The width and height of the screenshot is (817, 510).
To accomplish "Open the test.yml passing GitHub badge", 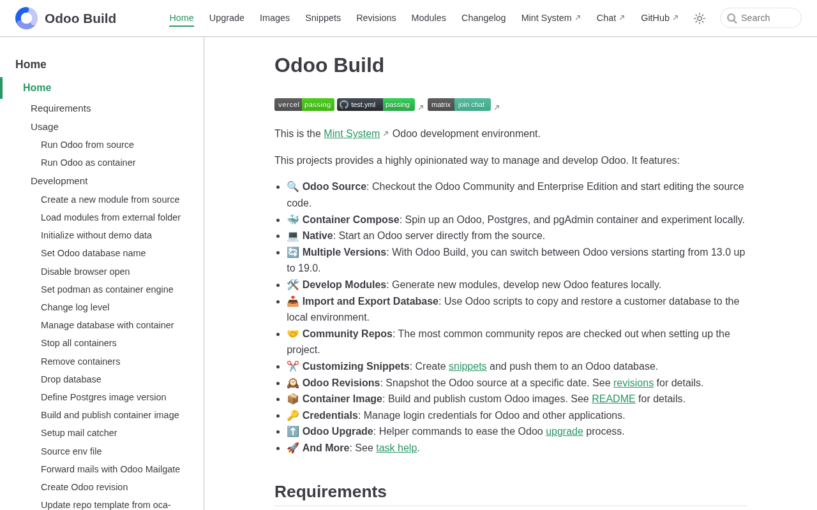I will [376, 105].
